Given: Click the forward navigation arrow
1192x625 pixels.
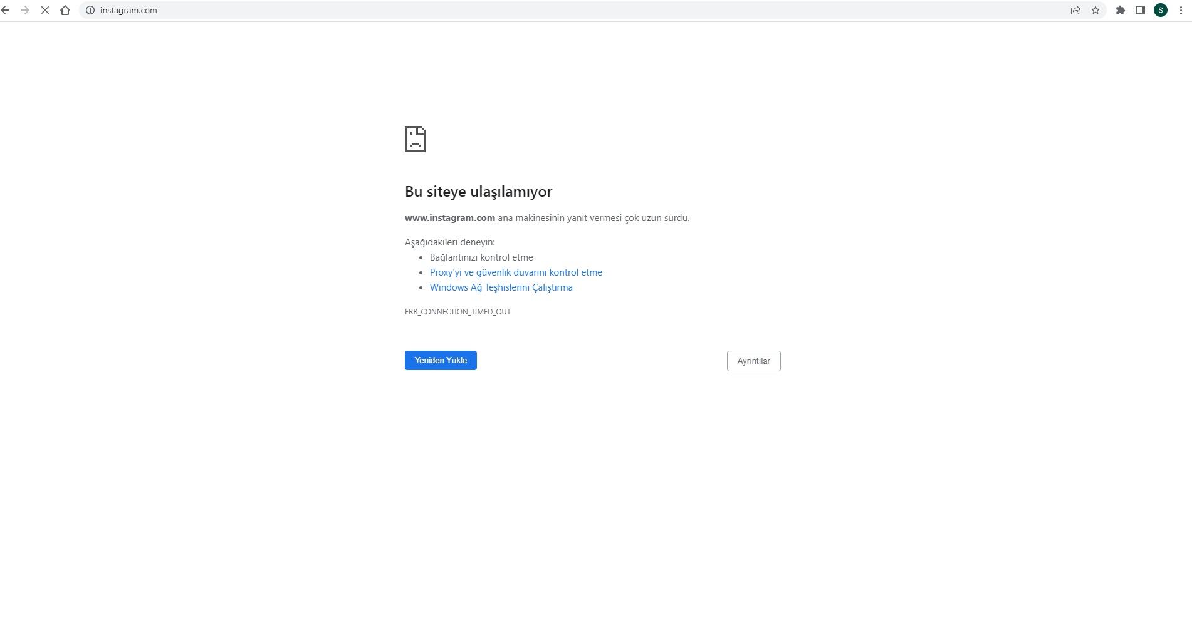Looking at the screenshot, I should tap(25, 10).
